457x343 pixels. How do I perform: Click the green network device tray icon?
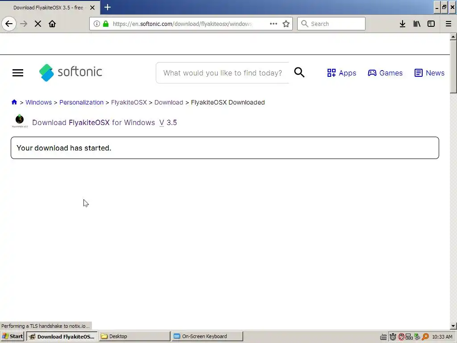417,337
